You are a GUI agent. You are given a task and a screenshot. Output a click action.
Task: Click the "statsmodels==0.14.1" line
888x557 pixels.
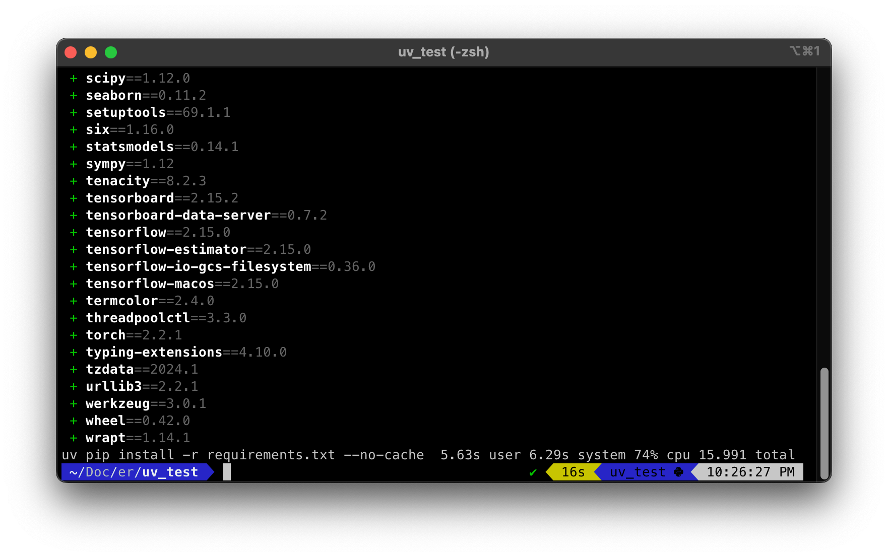154,147
